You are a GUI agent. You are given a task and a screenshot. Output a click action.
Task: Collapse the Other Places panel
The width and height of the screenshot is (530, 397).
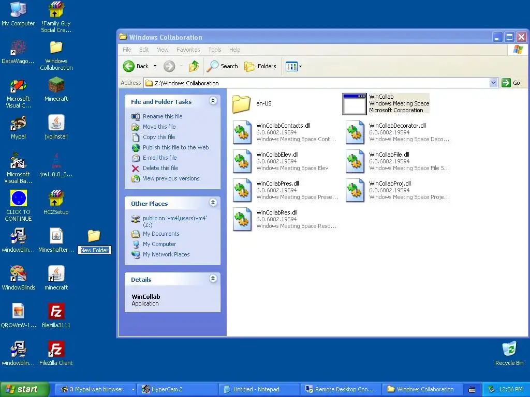pyautogui.click(x=213, y=203)
